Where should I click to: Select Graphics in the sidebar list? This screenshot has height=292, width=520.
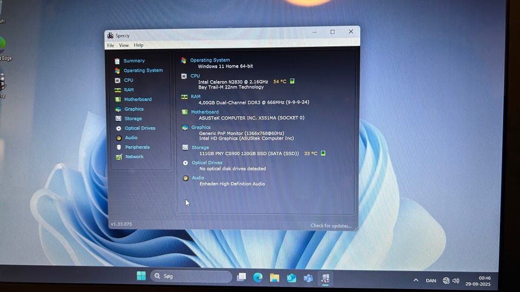[134, 109]
